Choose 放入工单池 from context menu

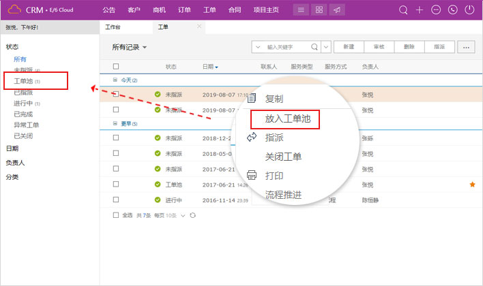click(287, 118)
